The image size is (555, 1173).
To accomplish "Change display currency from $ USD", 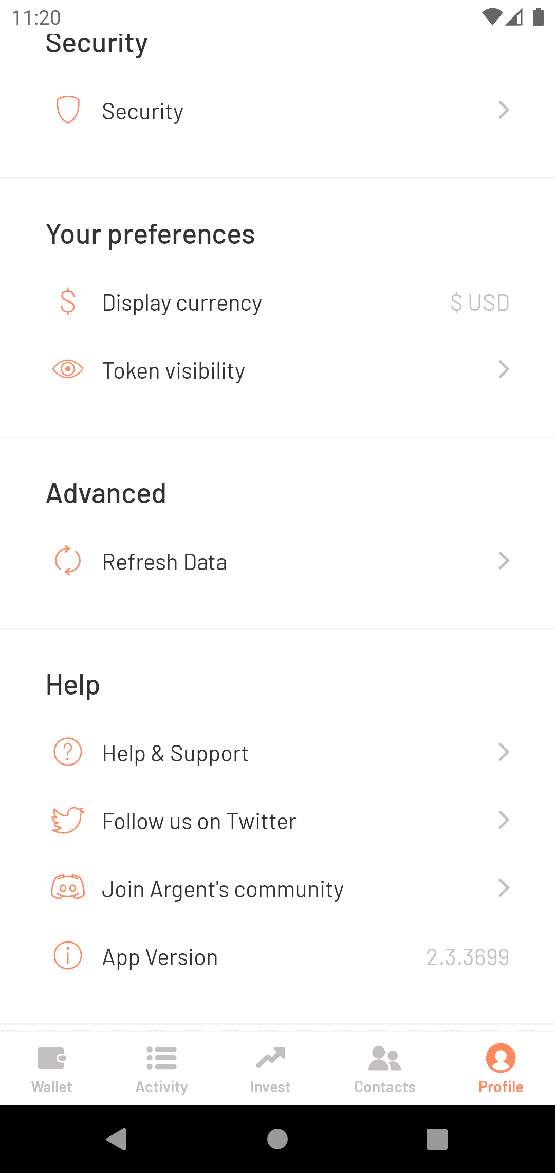I will pos(479,303).
